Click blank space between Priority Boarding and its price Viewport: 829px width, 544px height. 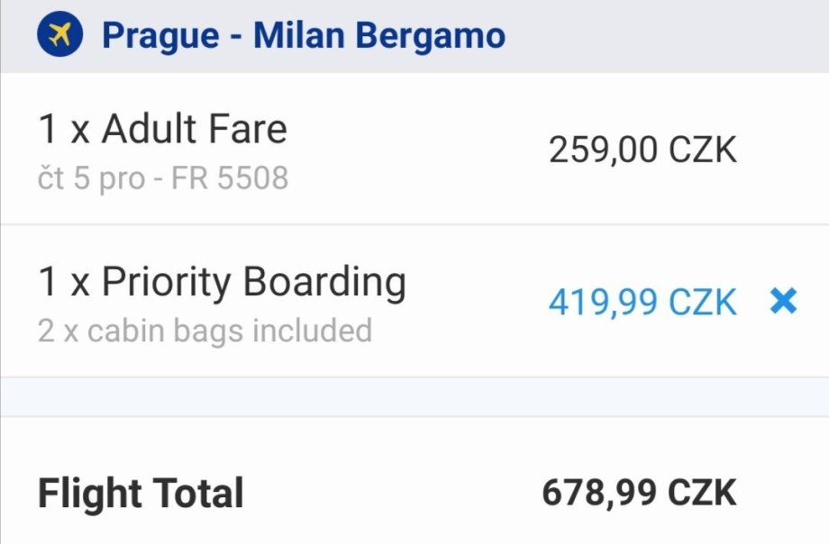(x=478, y=303)
